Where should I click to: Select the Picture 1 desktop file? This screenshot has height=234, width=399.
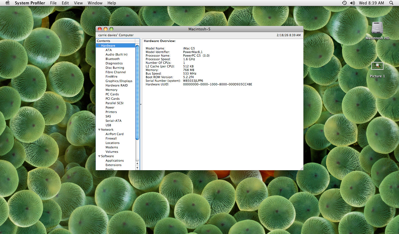point(377,66)
